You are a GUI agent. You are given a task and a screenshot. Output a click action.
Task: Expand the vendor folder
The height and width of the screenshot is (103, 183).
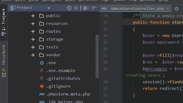pyautogui.click(x=33, y=55)
